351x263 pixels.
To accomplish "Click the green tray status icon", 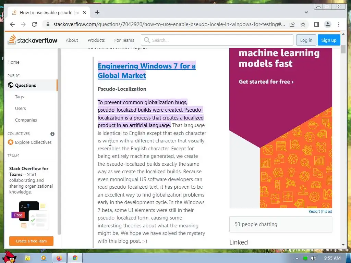I will pyautogui.click(x=305, y=258).
